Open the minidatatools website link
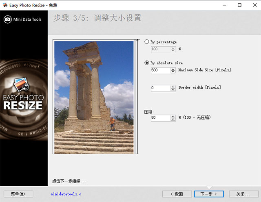This screenshot has height=202, width=261. 66,194
